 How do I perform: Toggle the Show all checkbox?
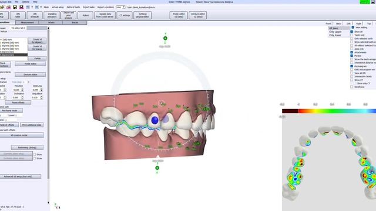coord(352,32)
